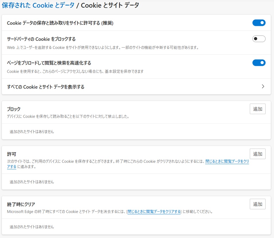This screenshot has width=274, height=238.
Task: Click the Cookie データの保存と読み取り label text
Action: tap(60, 23)
